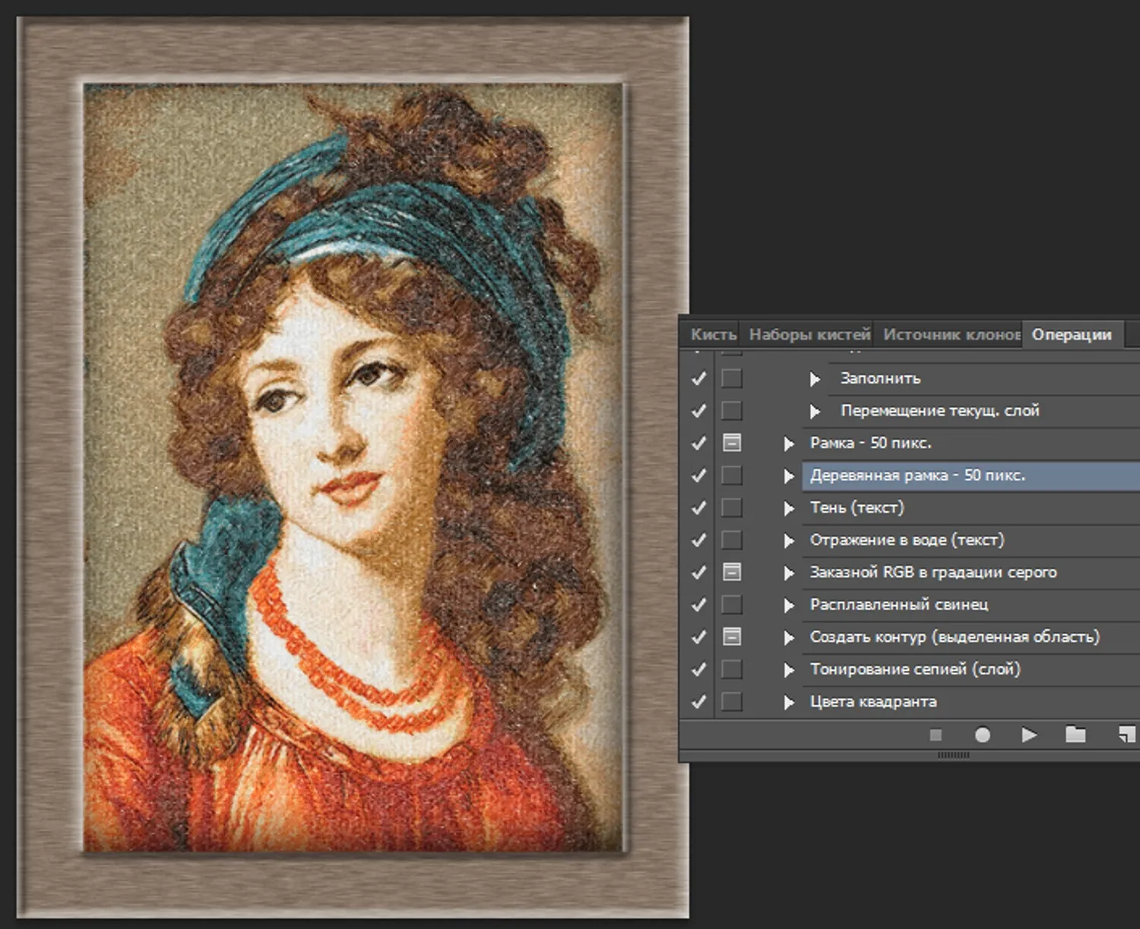This screenshot has width=1140, height=929.
Task: Toggle checkmark for Заказной RGB в градации серого
Action: (699, 572)
